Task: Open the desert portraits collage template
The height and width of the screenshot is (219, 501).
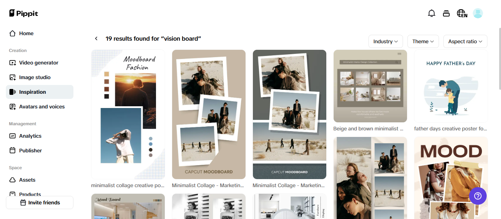Action: pos(370,178)
